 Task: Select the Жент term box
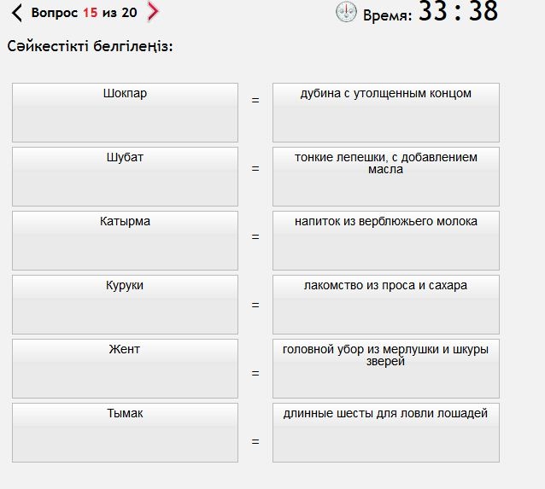(x=125, y=368)
